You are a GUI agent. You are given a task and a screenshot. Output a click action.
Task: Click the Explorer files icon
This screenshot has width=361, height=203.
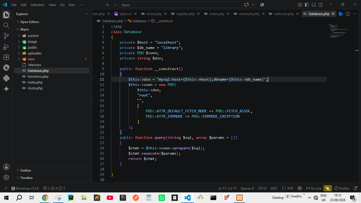click(6, 15)
